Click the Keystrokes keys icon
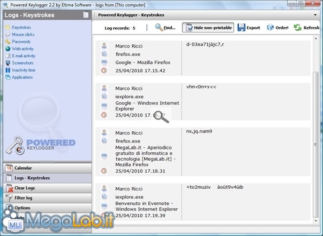Image resolution: width=323 pixels, height=236 pixels. 8,27
